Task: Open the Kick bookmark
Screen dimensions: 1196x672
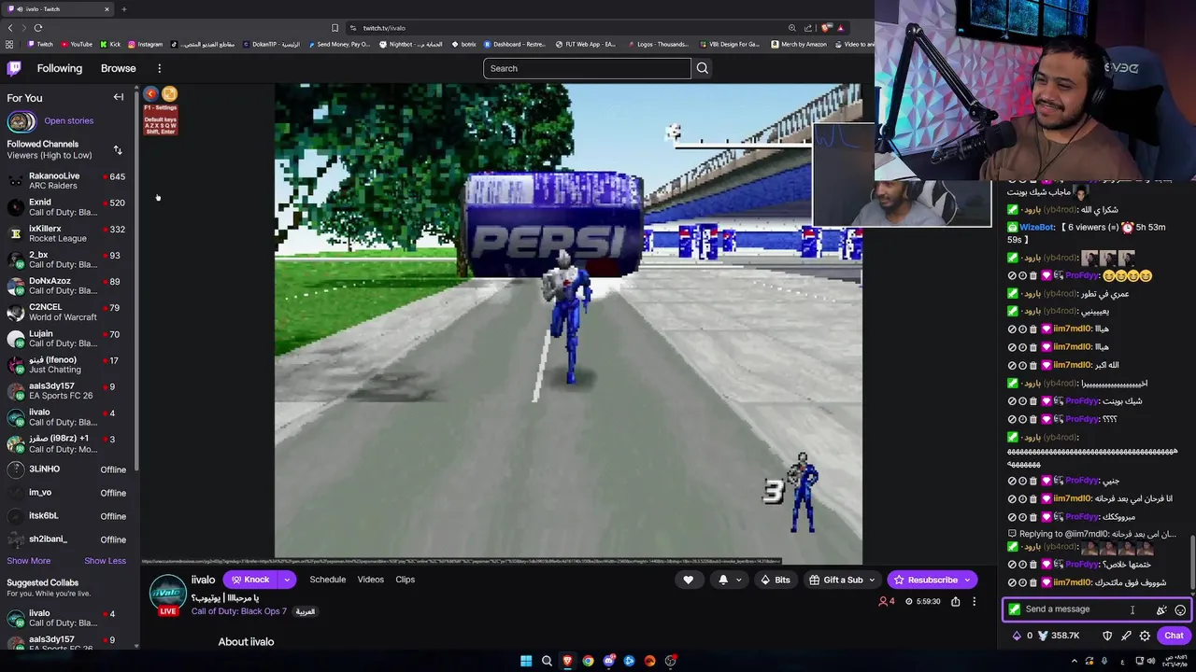Action: coord(110,44)
